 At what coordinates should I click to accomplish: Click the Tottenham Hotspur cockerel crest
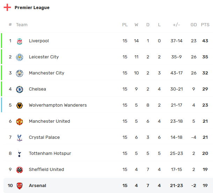[20, 154]
